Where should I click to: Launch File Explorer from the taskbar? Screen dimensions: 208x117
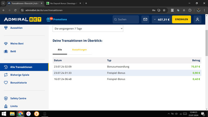[x=12, y=114]
